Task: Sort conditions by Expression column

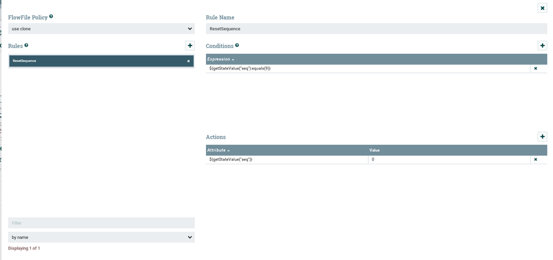Action: coord(220,59)
